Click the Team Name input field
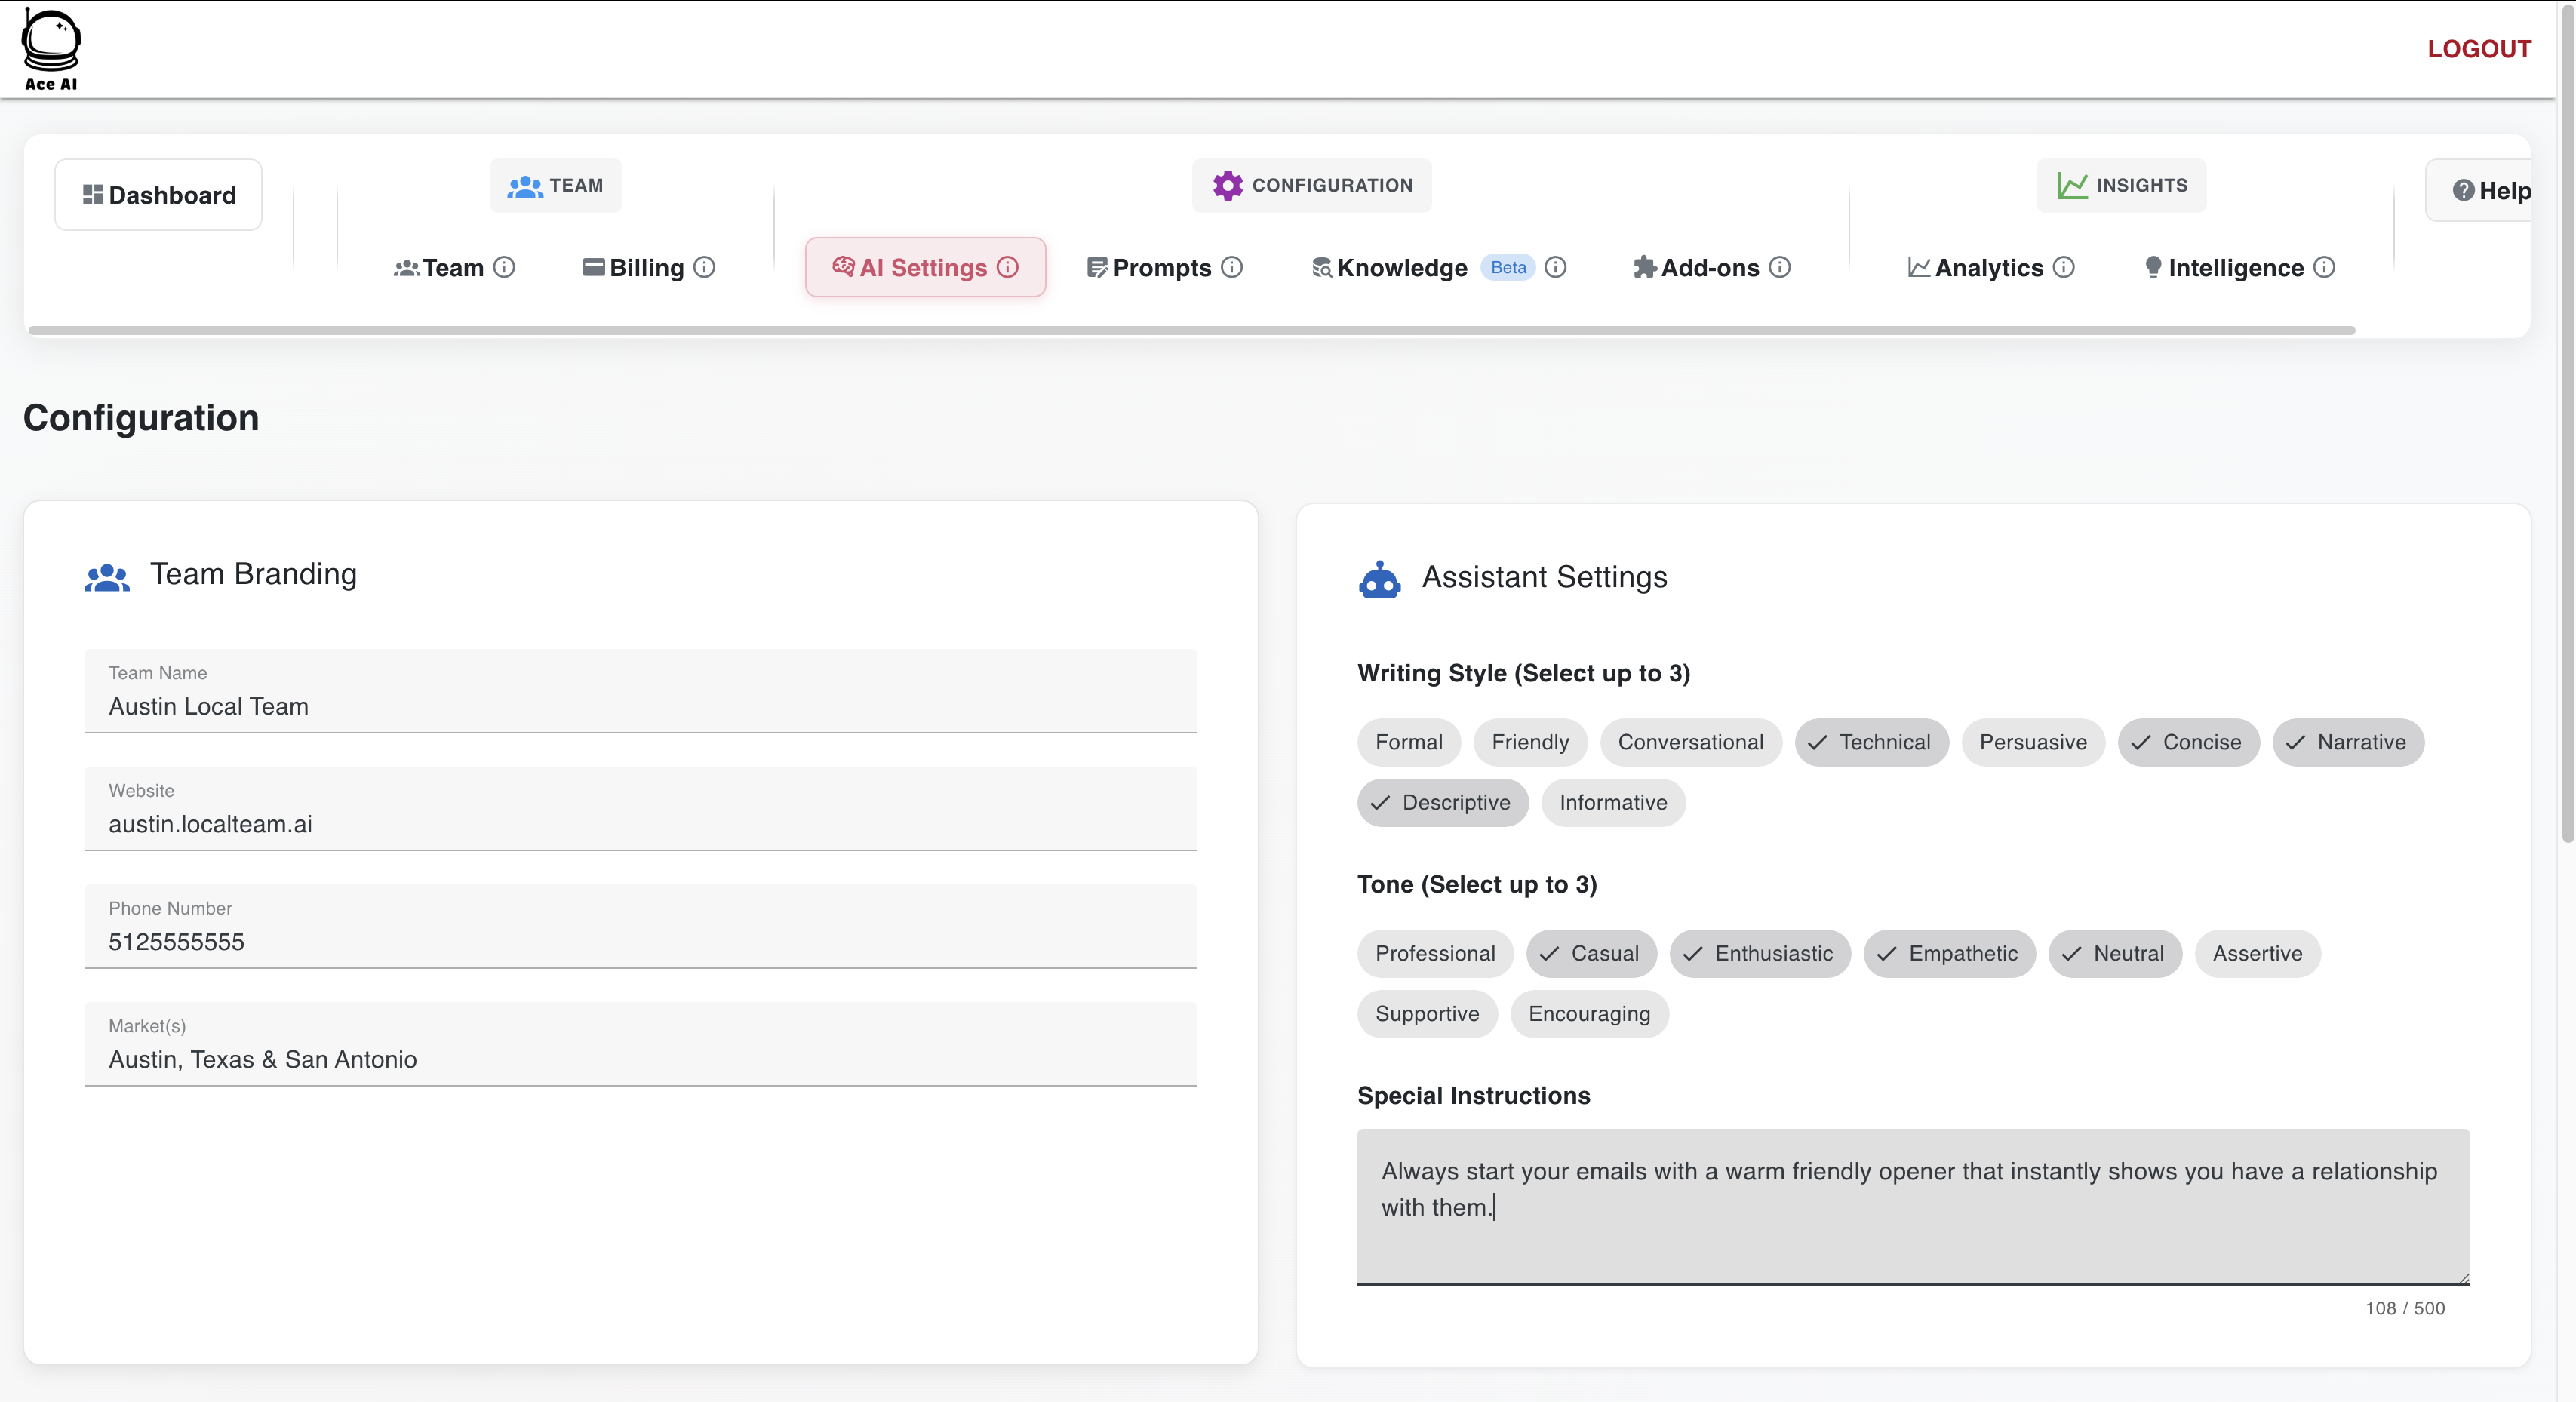This screenshot has width=2576, height=1402. point(640,705)
